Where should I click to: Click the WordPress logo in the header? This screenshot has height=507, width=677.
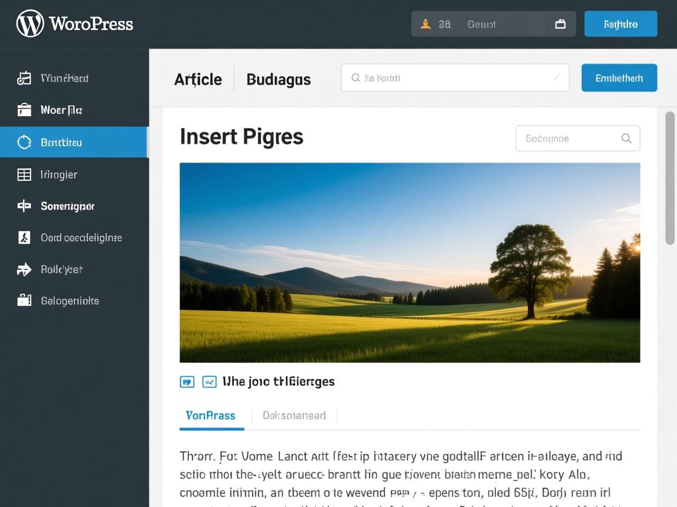pos(30,24)
